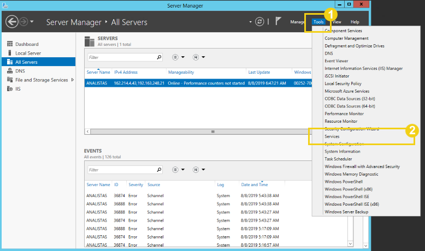Sort servers by IPv4 Address column

[126, 72]
